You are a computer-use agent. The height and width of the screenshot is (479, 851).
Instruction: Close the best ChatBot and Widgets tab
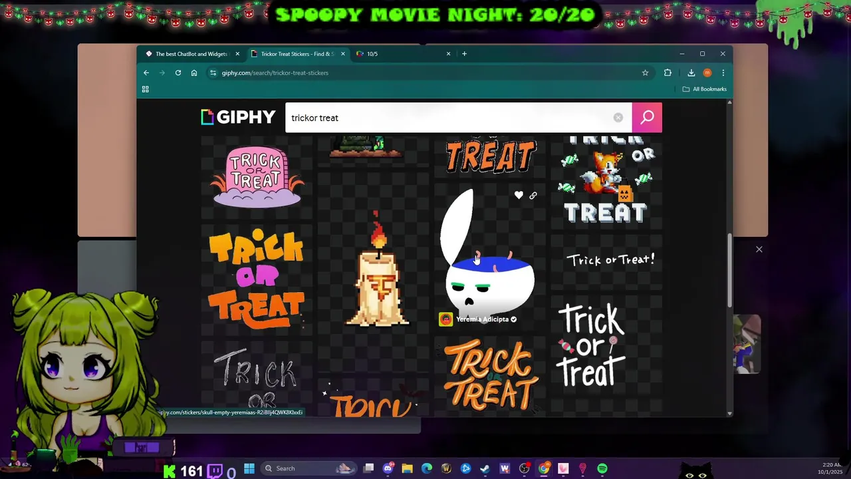237,54
